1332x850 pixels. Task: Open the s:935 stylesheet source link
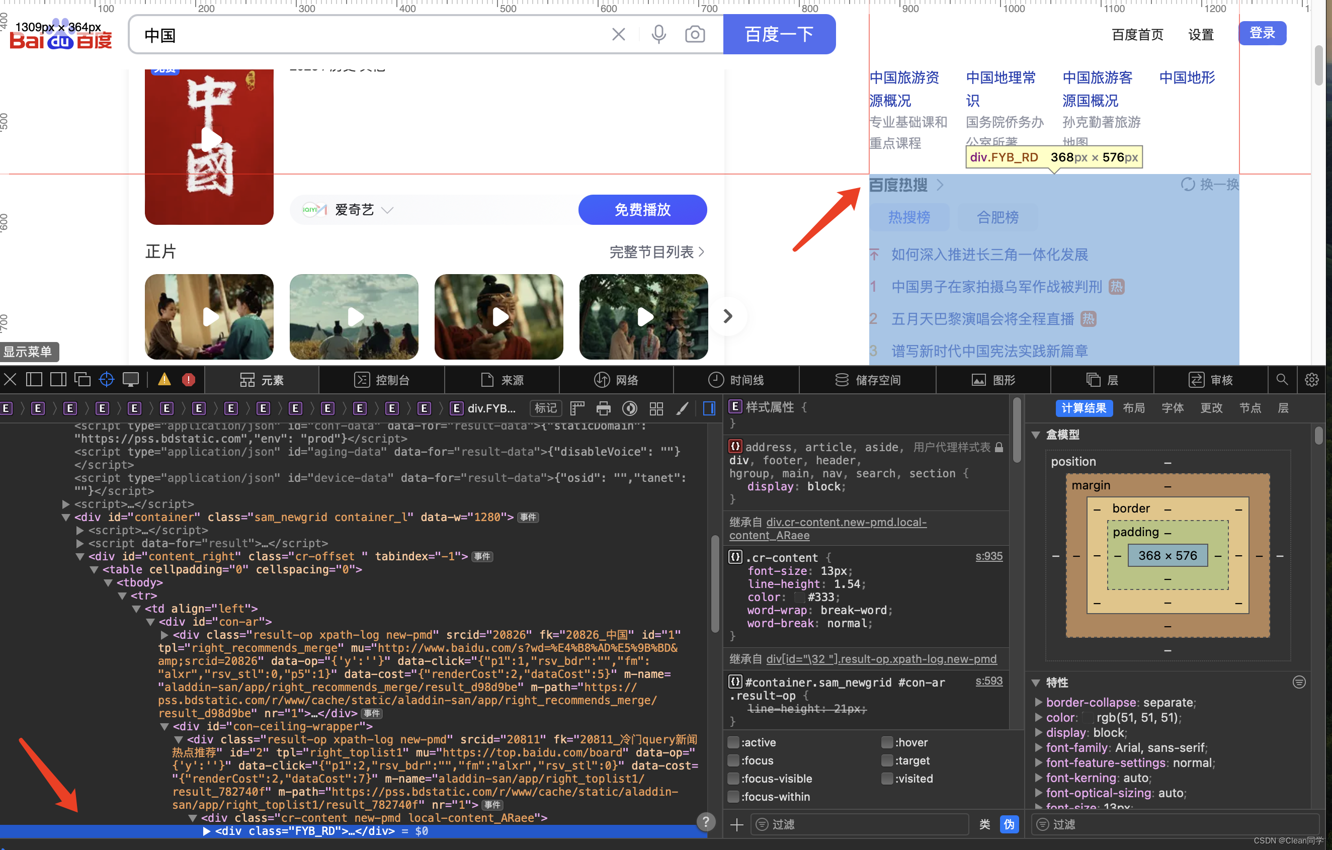coord(989,557)
